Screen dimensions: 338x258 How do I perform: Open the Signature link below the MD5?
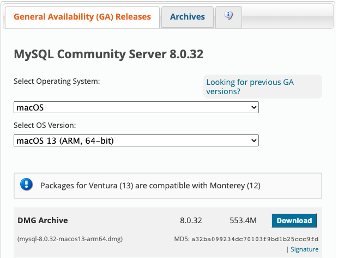pyautogui.click(x=304, y=249)
